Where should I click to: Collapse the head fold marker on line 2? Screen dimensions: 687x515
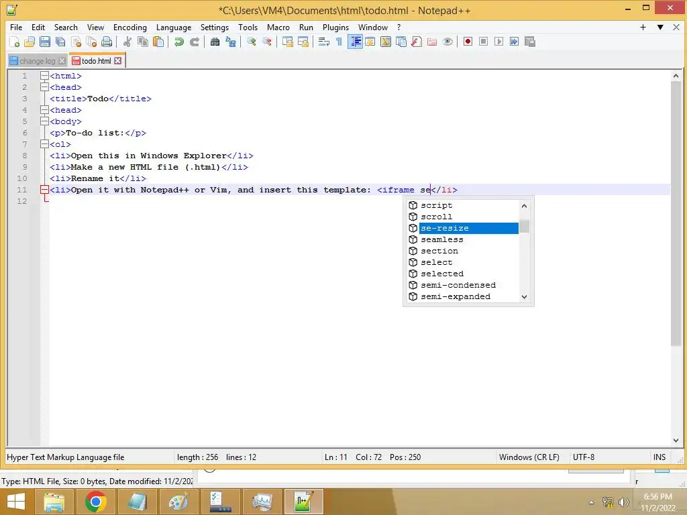point(44,87)
